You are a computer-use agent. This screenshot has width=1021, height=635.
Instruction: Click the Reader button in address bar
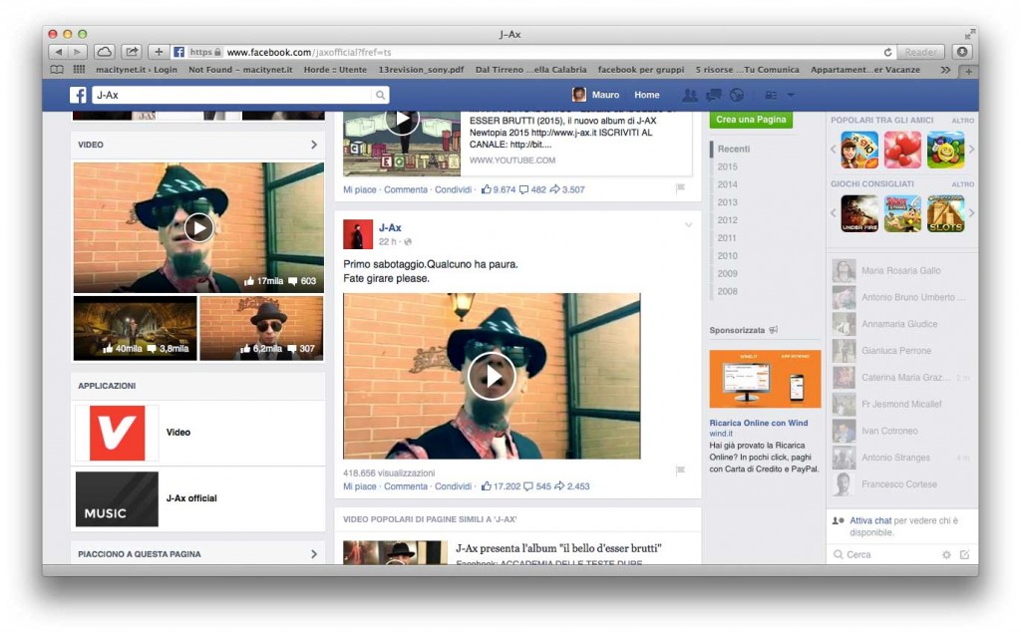tap(920, 52)
